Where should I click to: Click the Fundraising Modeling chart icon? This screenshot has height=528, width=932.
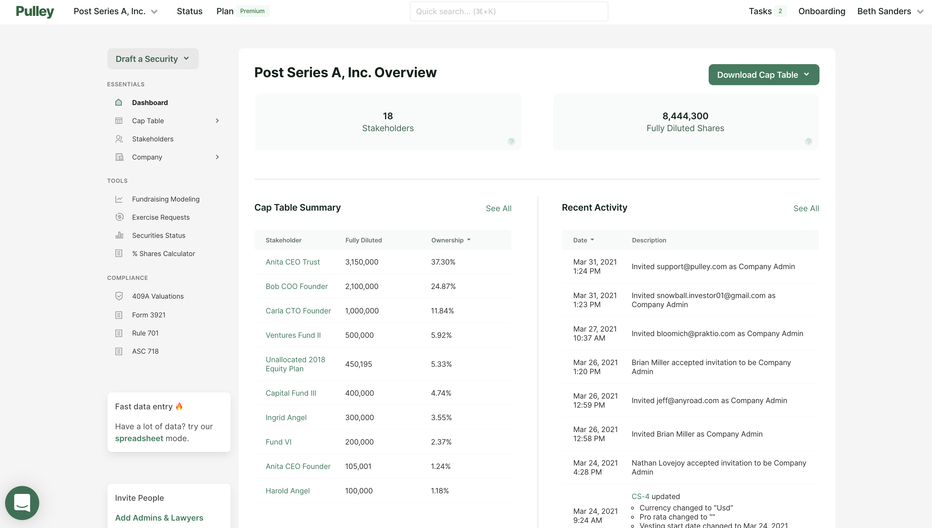119,199
